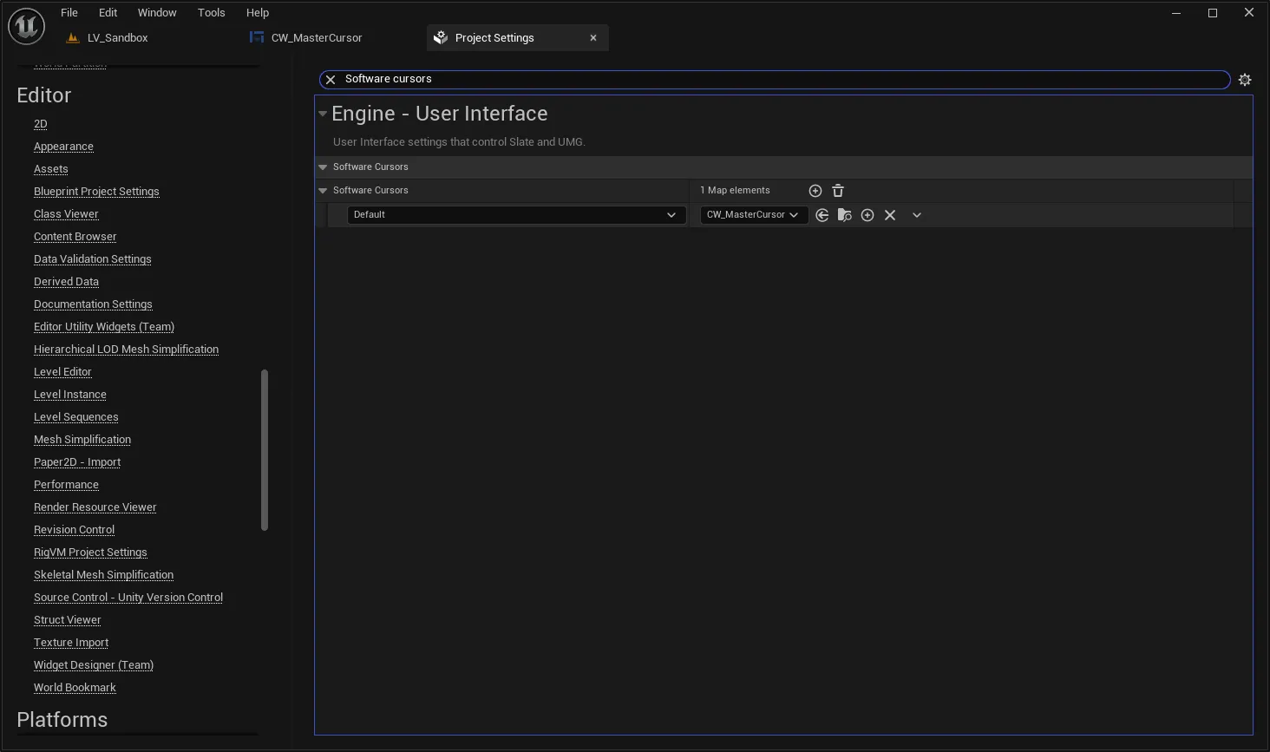Go to Derived Data settings
The height and width of the screenshot is (752, 1270).
[66, 282]
